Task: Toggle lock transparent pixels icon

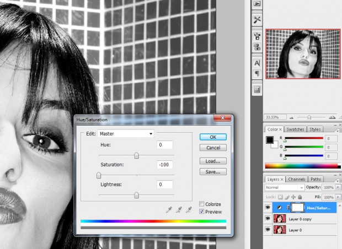Action: click(x=280, y=197)
